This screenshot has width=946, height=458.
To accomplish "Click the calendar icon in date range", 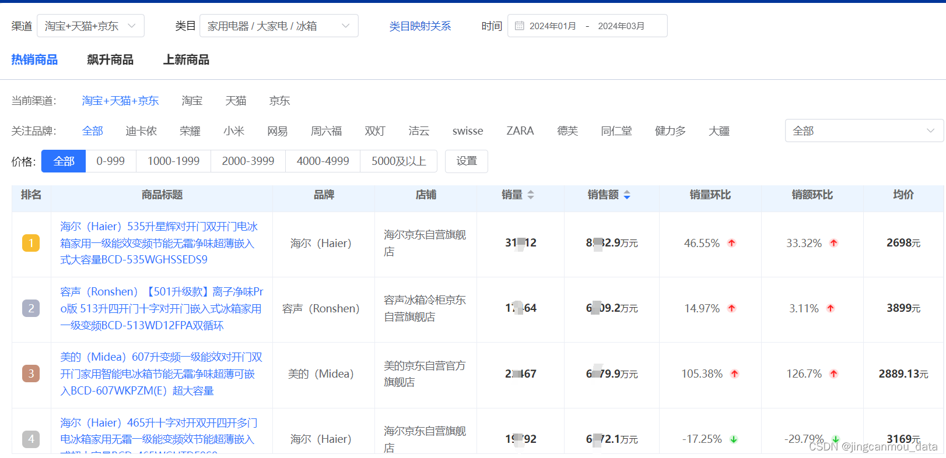I will pyautogui.click(x=519, y=26).
